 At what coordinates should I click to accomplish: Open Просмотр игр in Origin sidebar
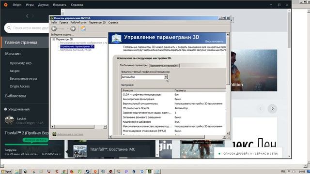pyautogui.click(x=20, y=63)
